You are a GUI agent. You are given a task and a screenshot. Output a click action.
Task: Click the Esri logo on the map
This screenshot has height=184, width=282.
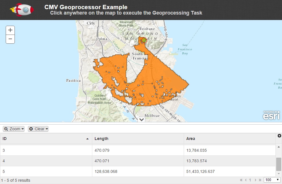(271, 116)
